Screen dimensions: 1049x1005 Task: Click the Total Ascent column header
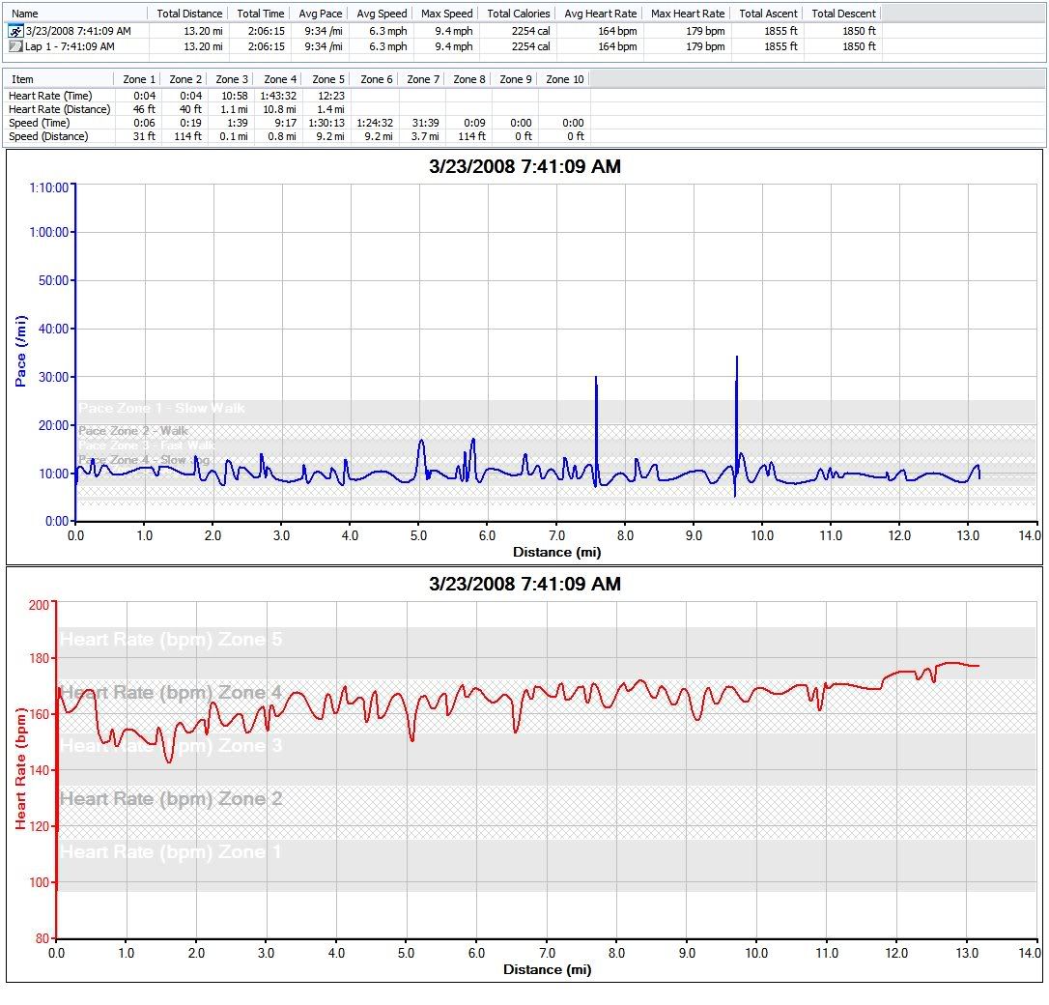click(x=767, y=14)
